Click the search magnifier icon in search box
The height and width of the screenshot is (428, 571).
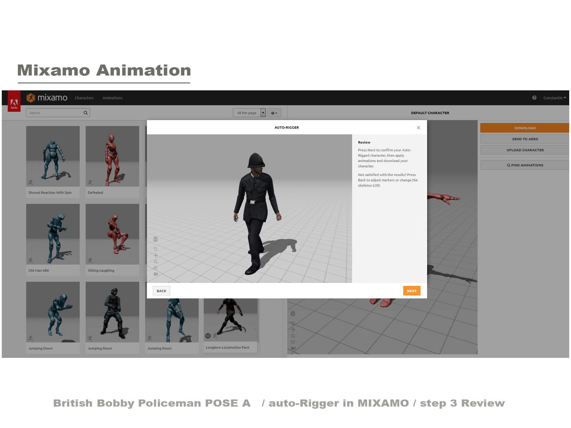[x=86, y=113]
